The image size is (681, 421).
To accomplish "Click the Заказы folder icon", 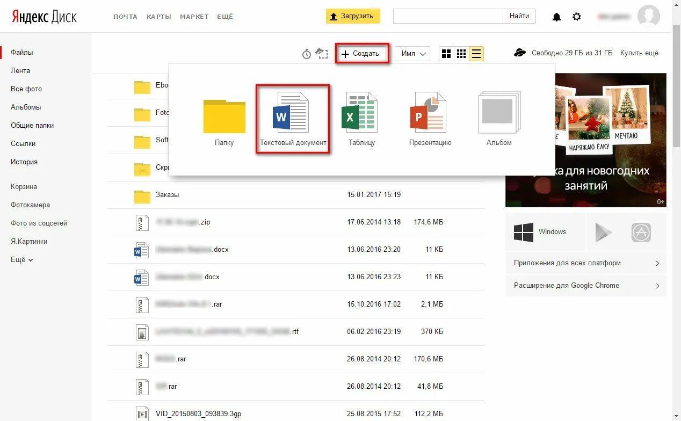I will coord(142,196).
